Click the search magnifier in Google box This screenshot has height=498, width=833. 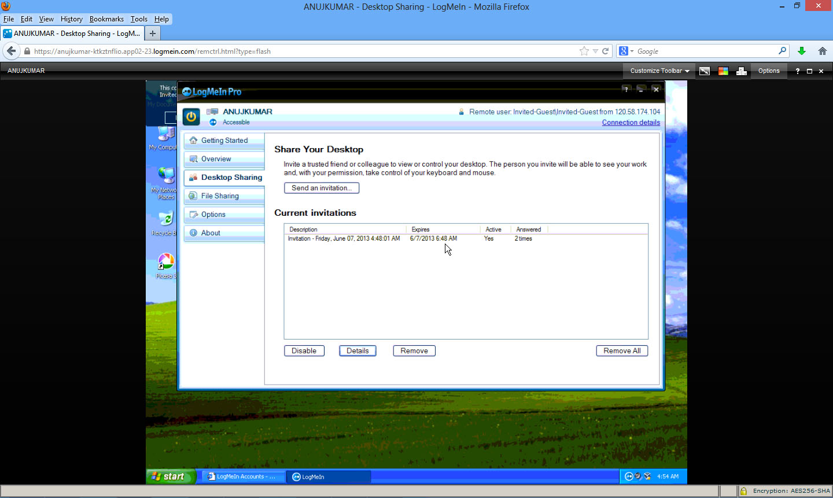click(782, 51)
